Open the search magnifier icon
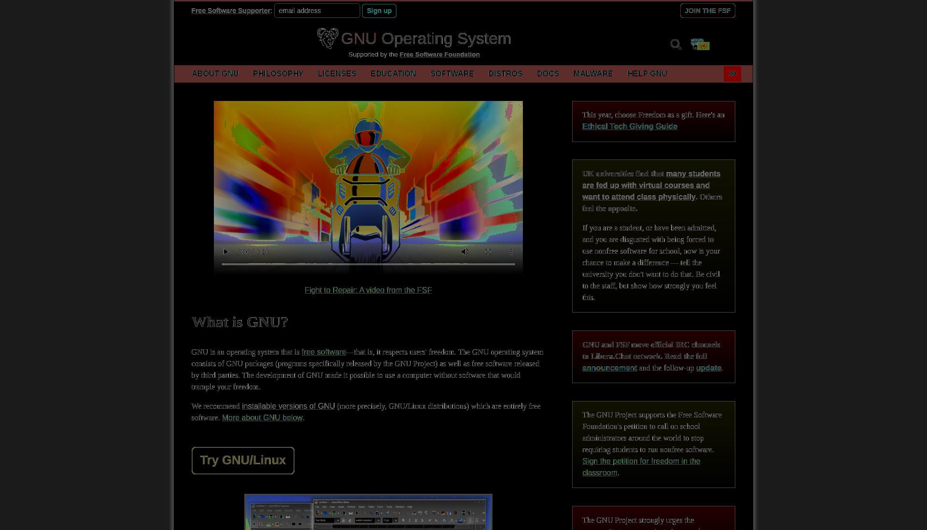The image size is (927, 530). click(x=675, y=44)
